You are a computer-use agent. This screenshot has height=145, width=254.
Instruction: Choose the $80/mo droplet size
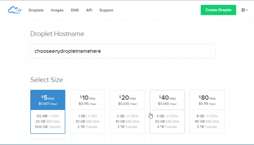pyautogui.click(x=207, y=112)
